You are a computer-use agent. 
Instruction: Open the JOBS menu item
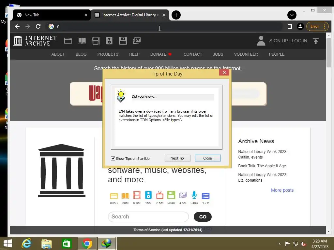tap(218, 54)
